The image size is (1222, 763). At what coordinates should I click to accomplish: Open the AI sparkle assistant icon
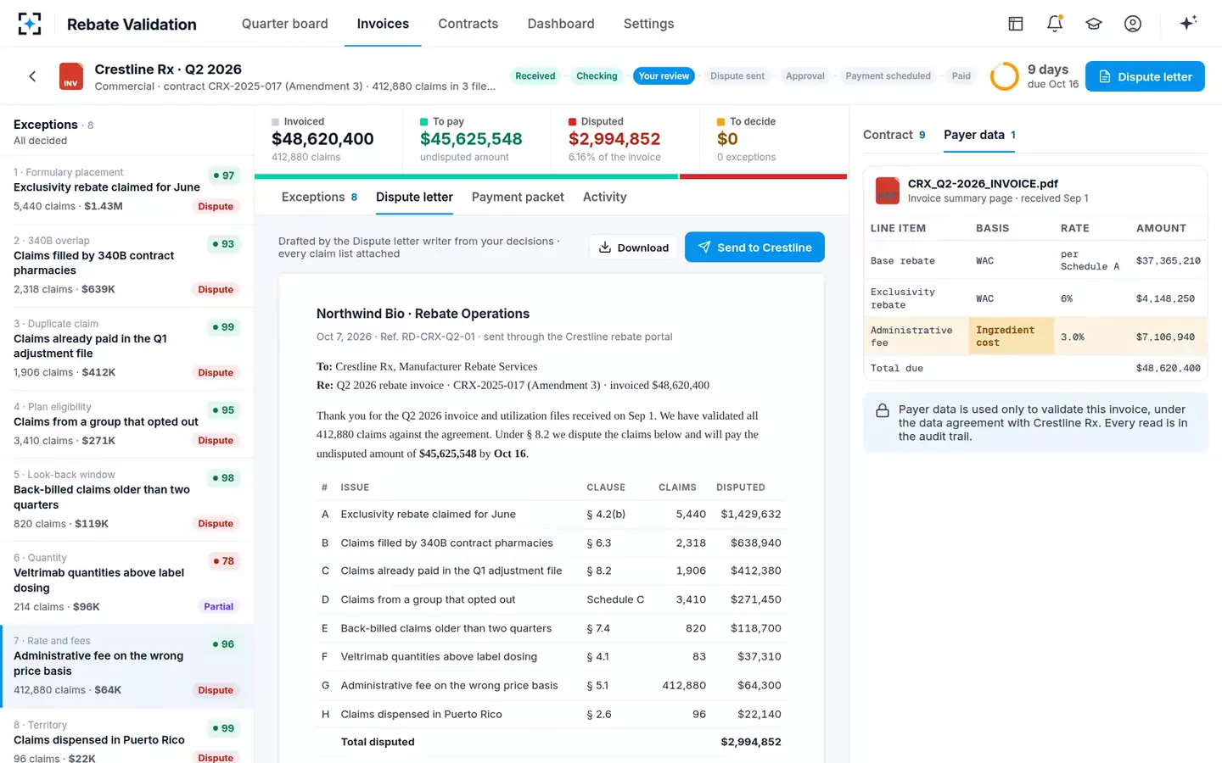click(1188, 23)
